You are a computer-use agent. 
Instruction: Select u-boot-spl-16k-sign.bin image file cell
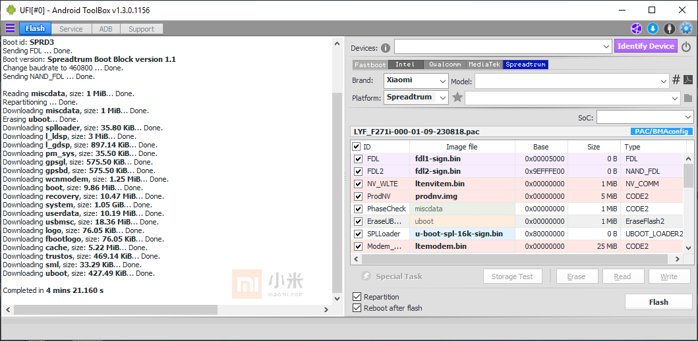click(x=462, y=234)
